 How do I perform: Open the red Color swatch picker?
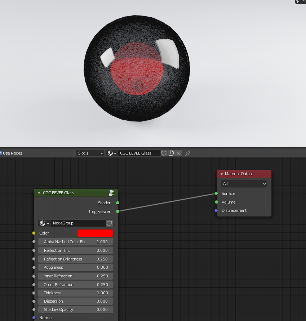(x=95, y=233)
